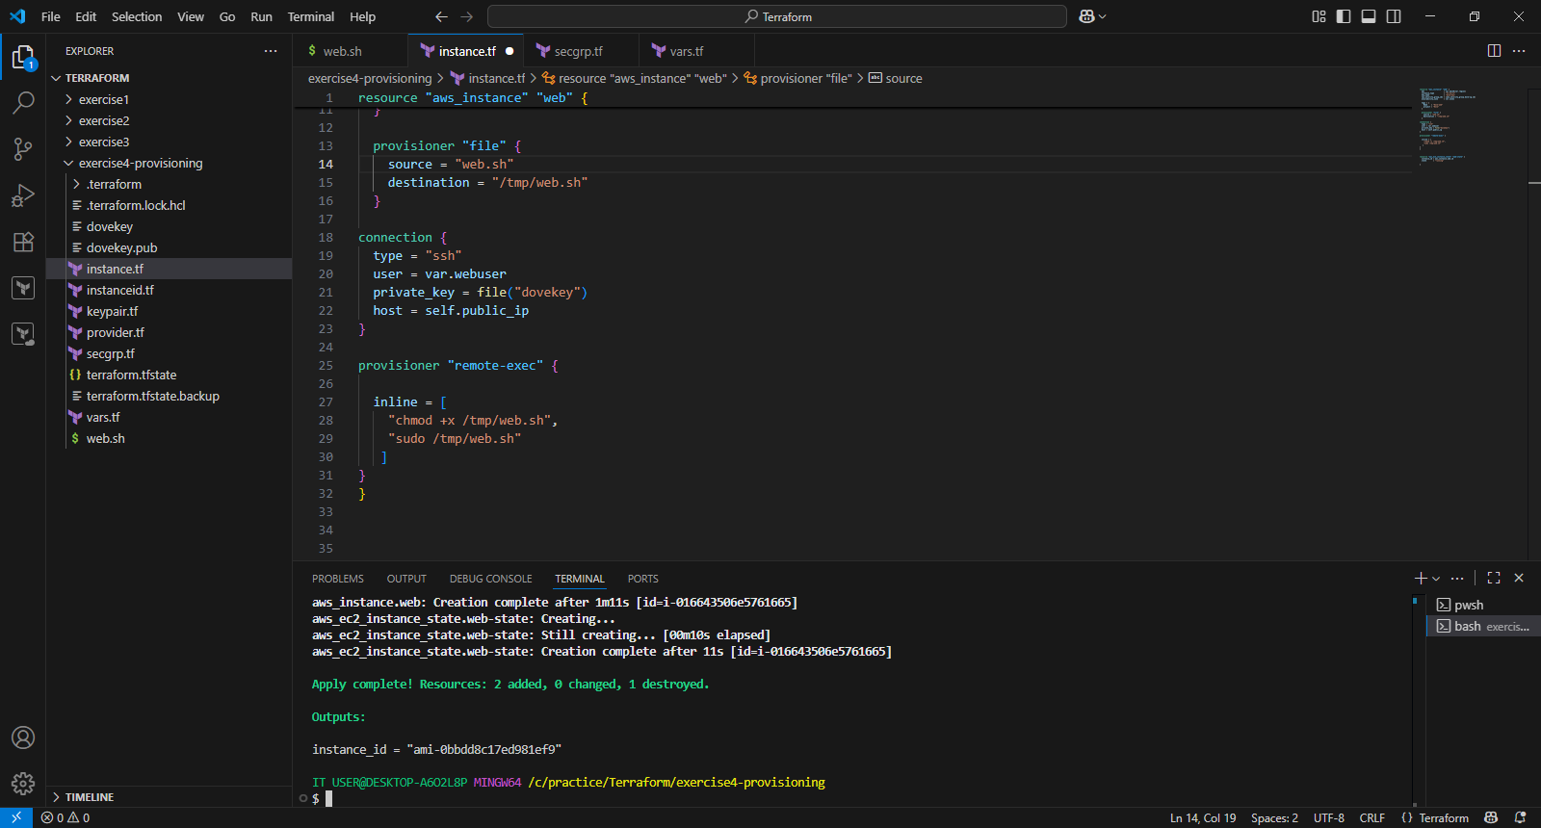
Task: Click the Go Back arrow
Action: (x=441, y=16)
